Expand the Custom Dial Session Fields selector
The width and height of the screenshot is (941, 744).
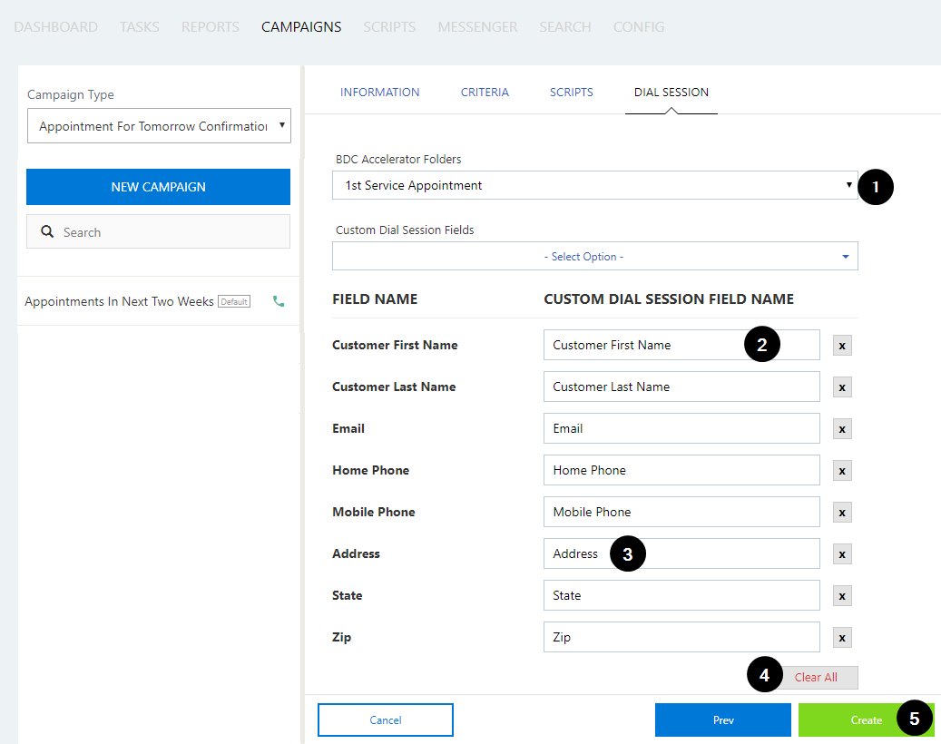[x=594, y=256]
